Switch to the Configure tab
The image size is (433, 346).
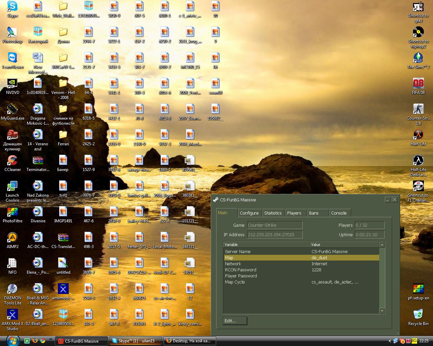[249, 213]
